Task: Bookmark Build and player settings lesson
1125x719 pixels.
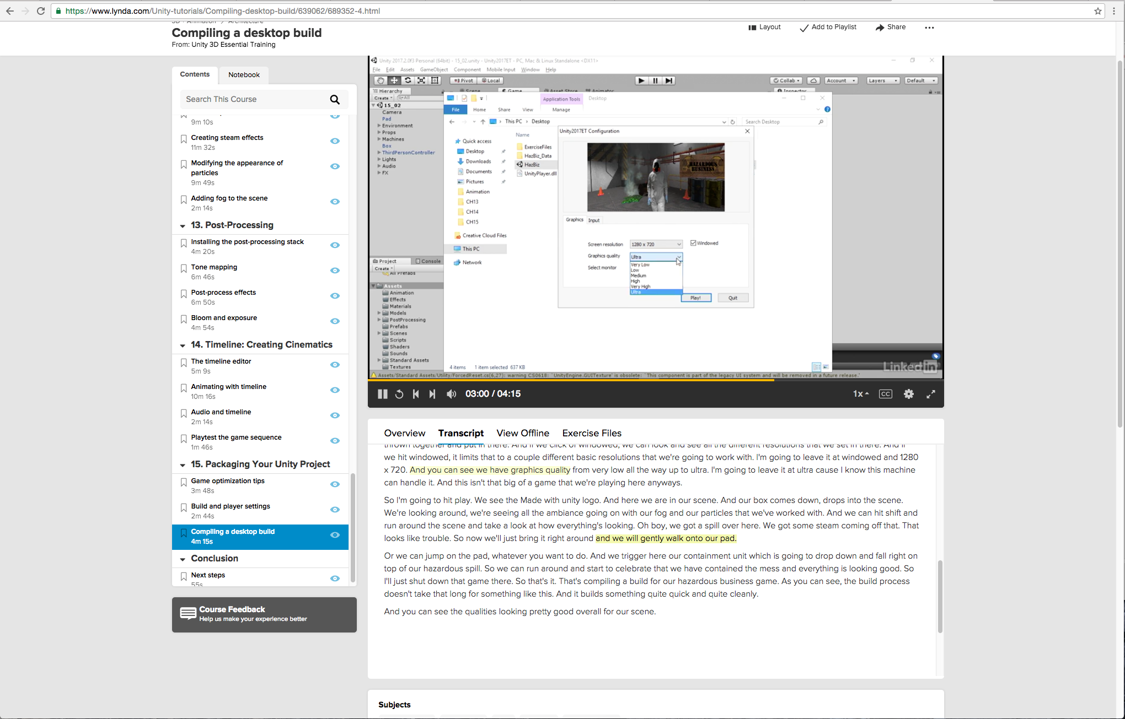Action: click(184, 507)
